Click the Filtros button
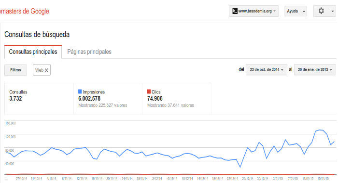This screenshot has height=183, width=338. [15, 70]
